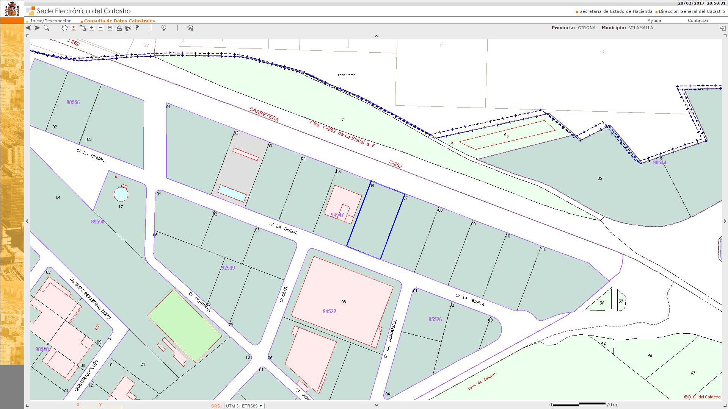Go forward to next map view arrow

click(x=37, y=28)
